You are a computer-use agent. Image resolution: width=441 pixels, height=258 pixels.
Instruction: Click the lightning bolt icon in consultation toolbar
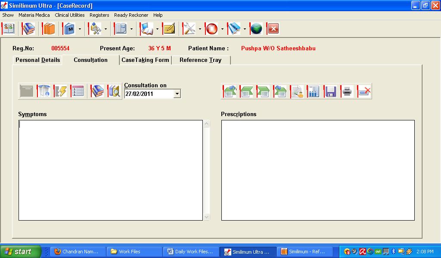pos(61,91)
